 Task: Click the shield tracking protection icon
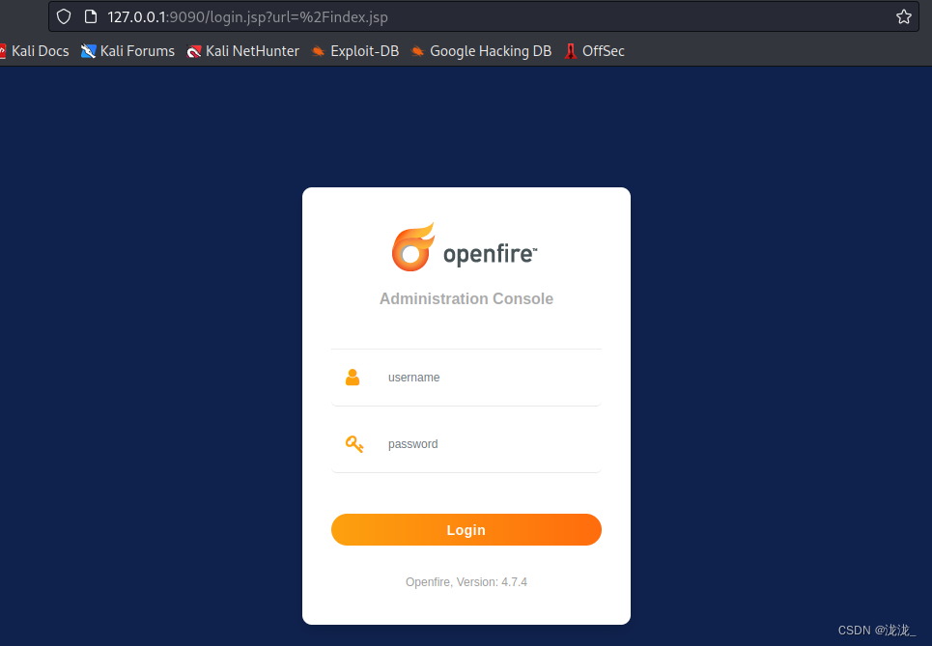click(64, 16)
